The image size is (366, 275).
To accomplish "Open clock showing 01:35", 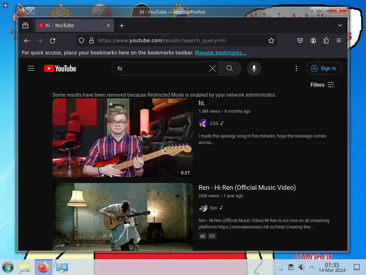I will (332, 267).
